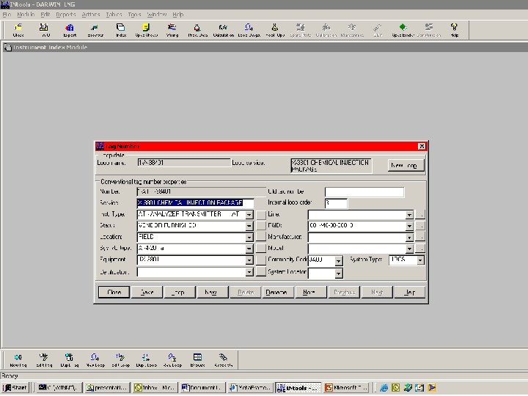Expand the Commodity Code dropdown
The image size is (528, 396).
tap(338, 260)
